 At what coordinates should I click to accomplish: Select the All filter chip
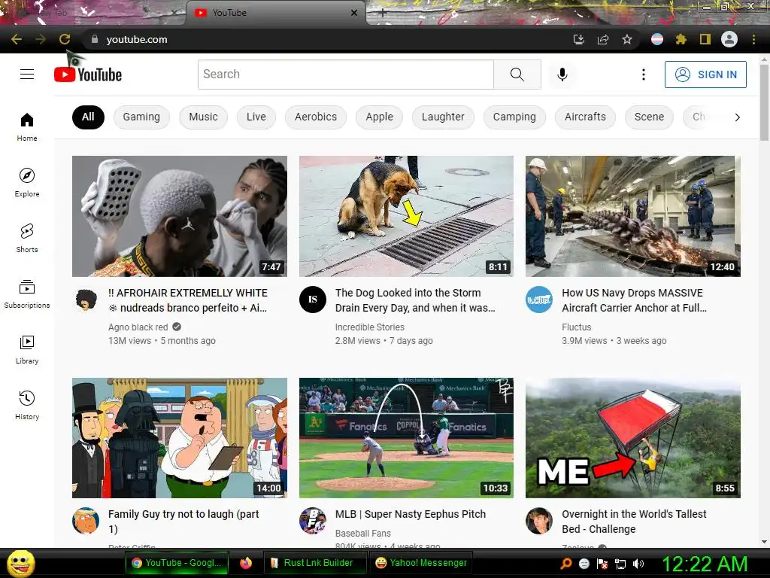pos(88,117)
